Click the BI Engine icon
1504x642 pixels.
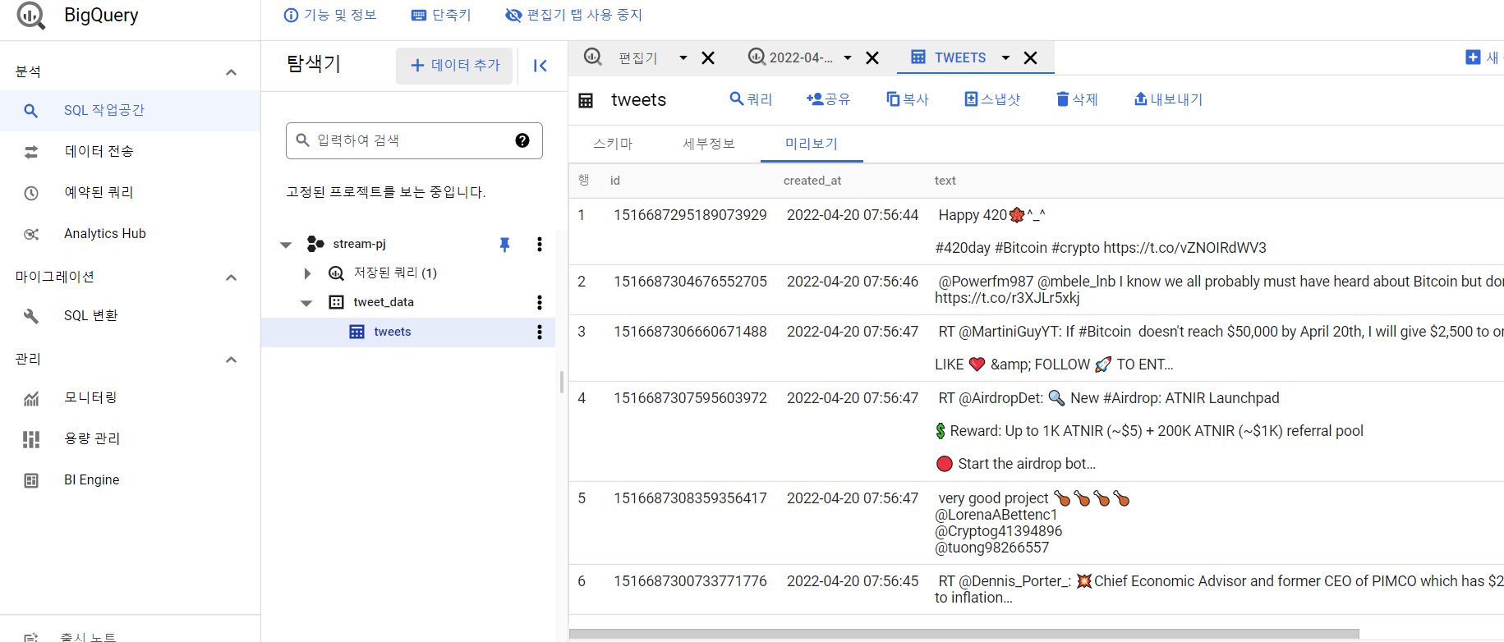[x=31, y=480]
